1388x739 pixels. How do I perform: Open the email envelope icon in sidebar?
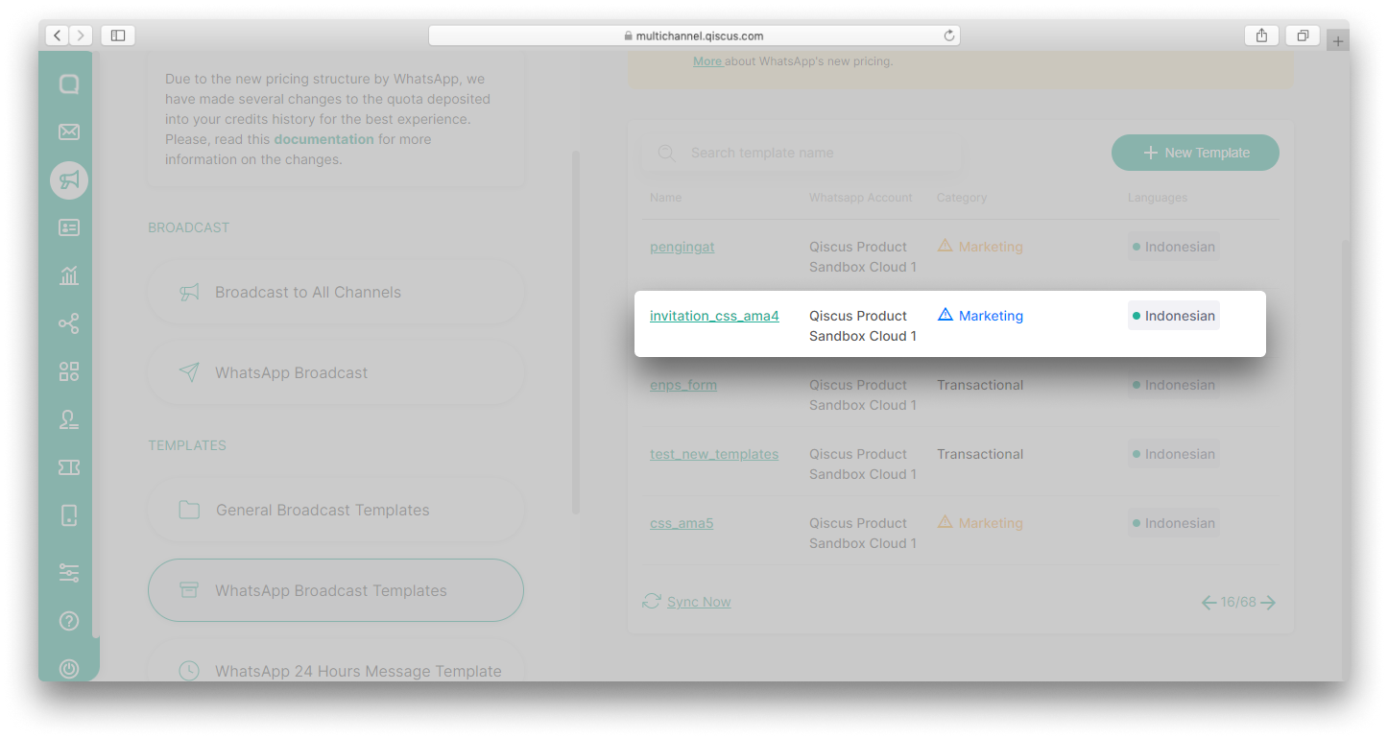(69, 132)
